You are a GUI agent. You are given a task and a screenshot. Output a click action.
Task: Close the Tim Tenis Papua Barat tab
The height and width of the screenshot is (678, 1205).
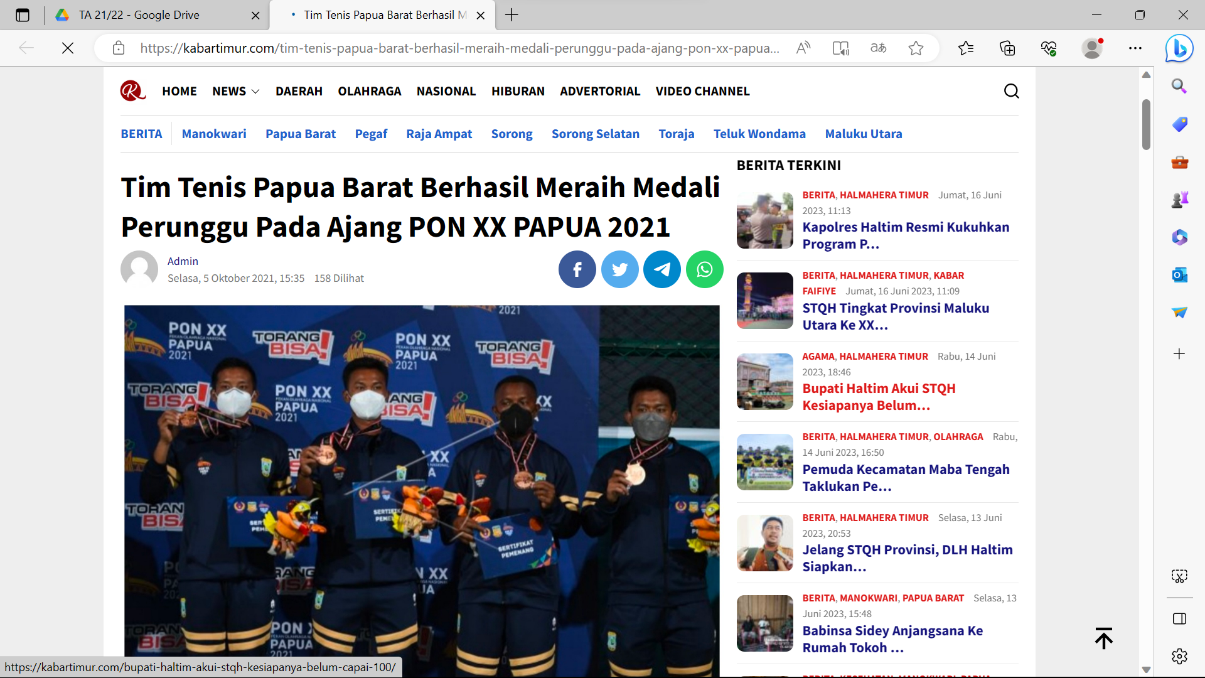pyautogui.click(x=481, y=15)
